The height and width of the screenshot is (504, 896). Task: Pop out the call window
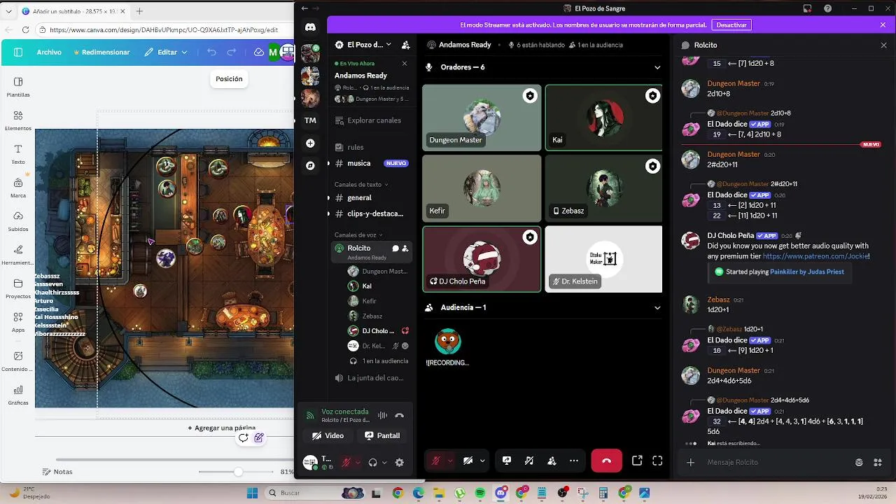637,461
